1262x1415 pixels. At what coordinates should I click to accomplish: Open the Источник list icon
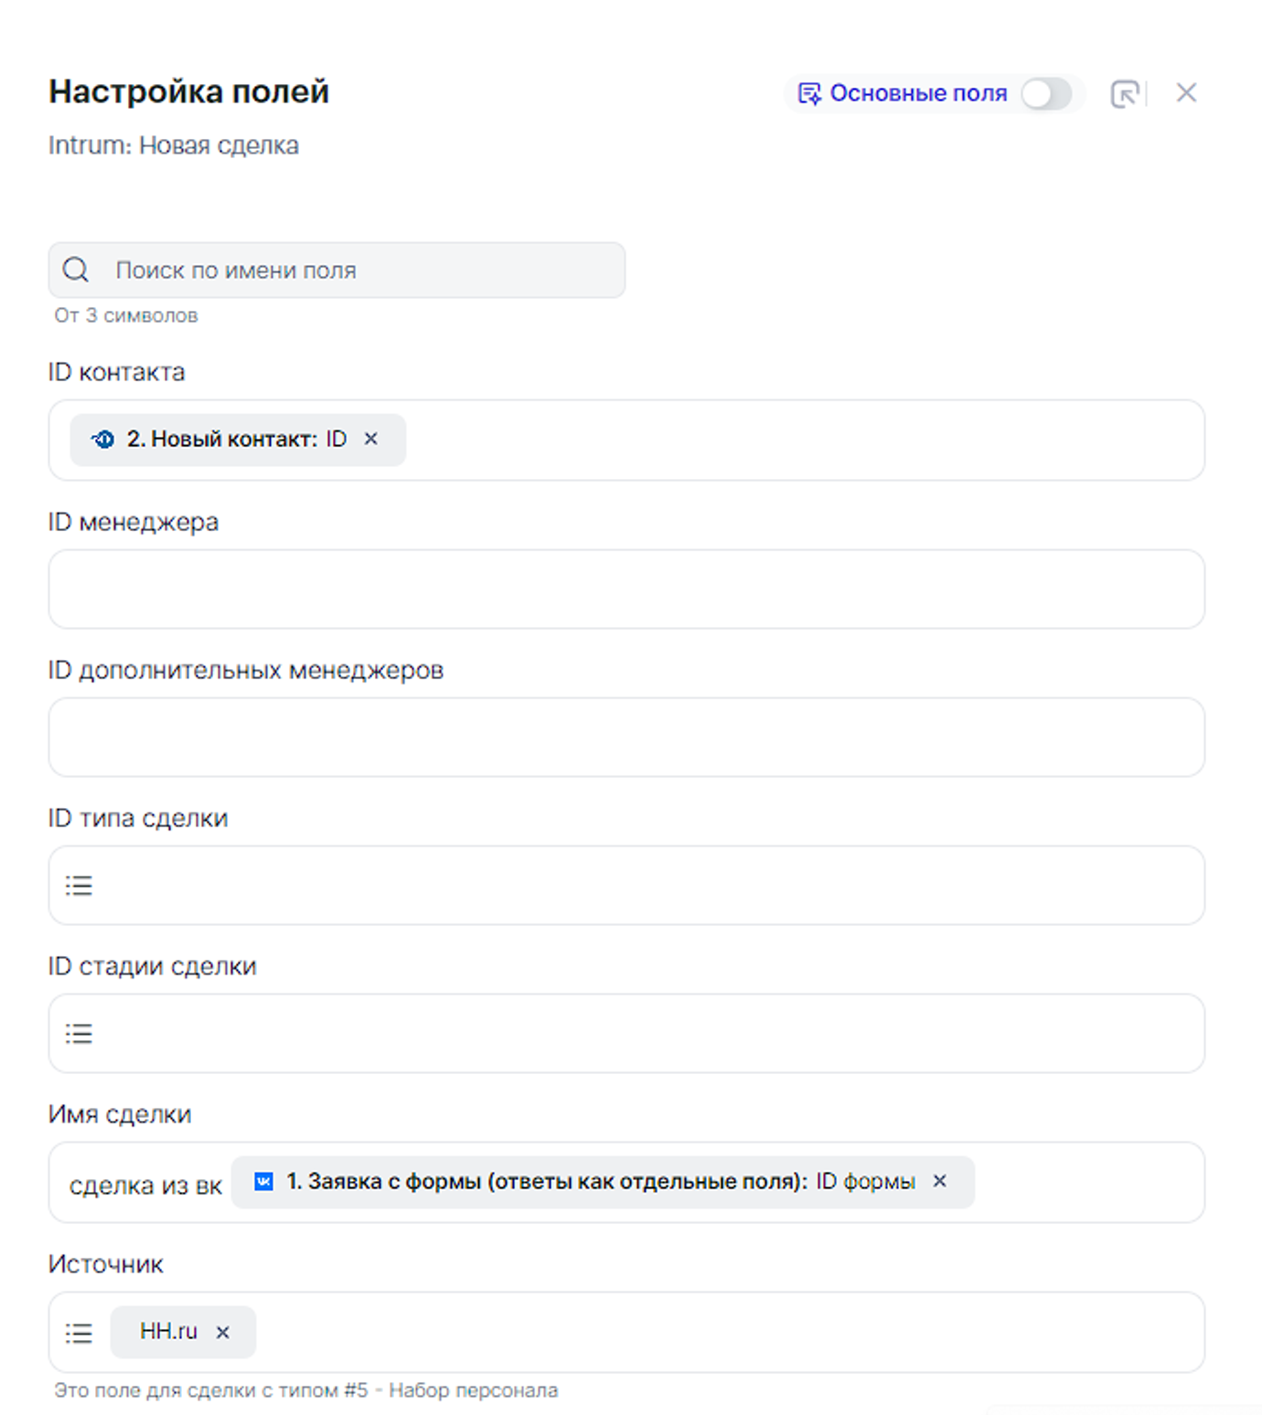point(80,1333)
